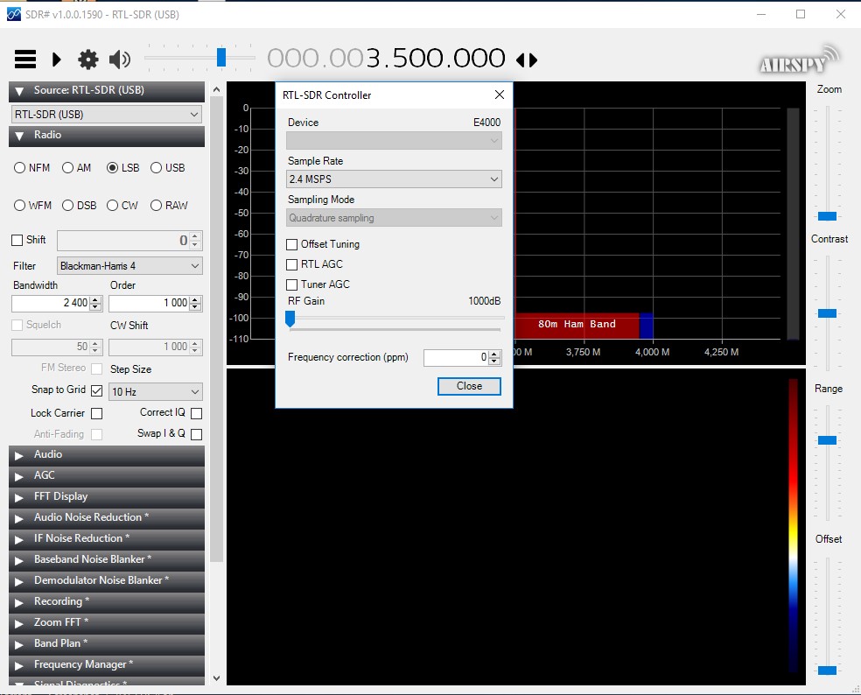Viewport: 861px width, 695px height.
Task: Expand the Audio Noise Reduction panel
Action: [107, 517]
